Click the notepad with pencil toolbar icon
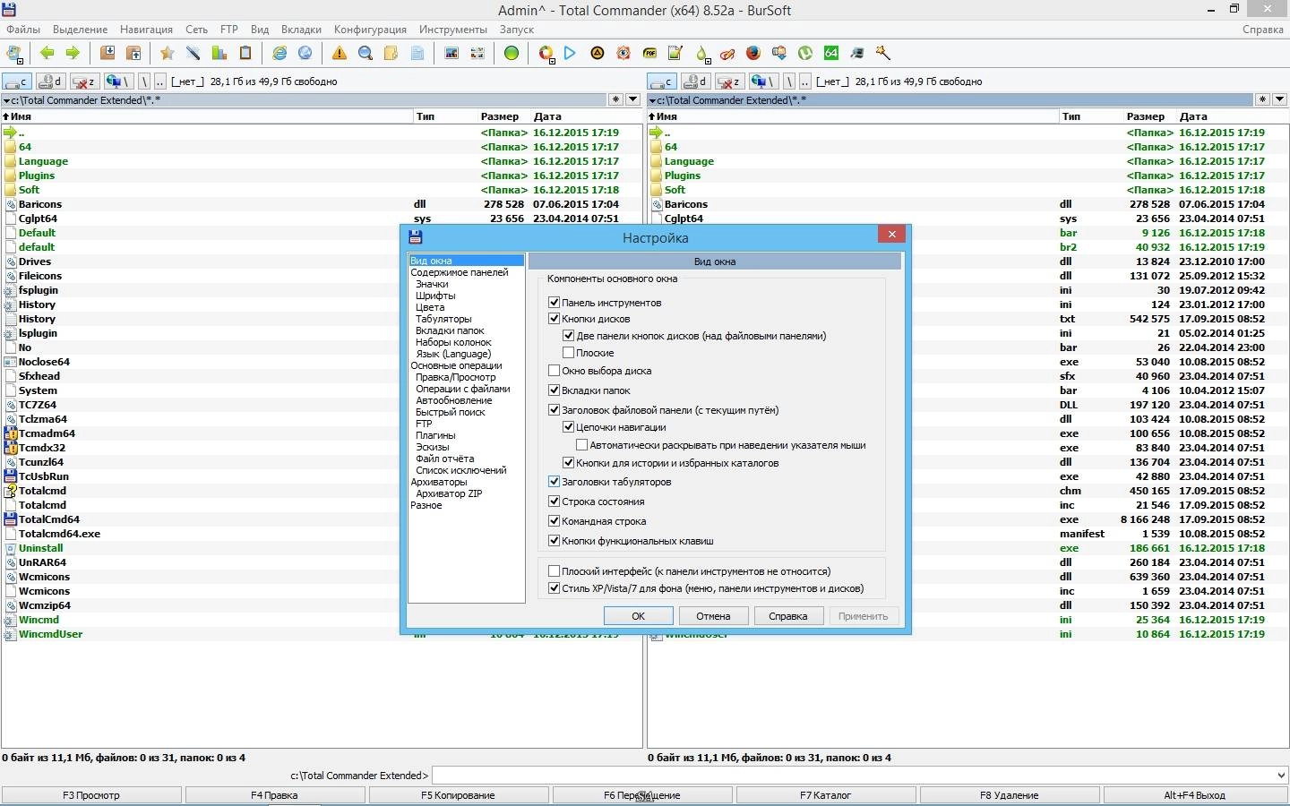Screen dimensions: 1290x806 tap(675, 53)
